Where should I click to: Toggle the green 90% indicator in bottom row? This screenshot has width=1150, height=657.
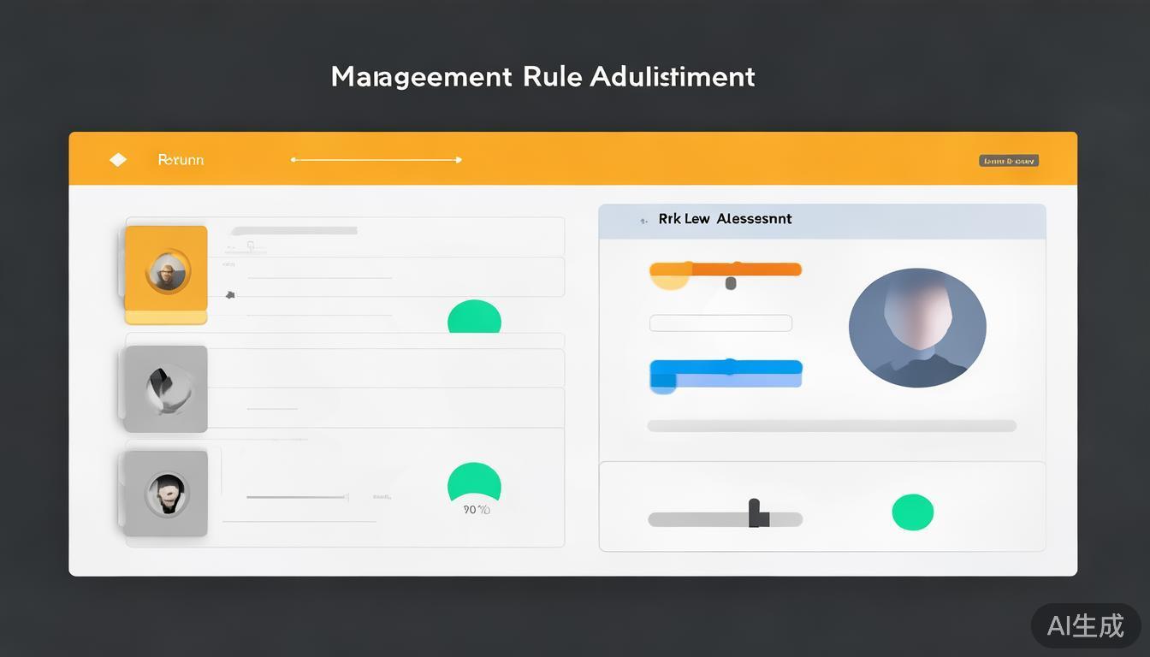pyautogui.click(x=474, y=484)
